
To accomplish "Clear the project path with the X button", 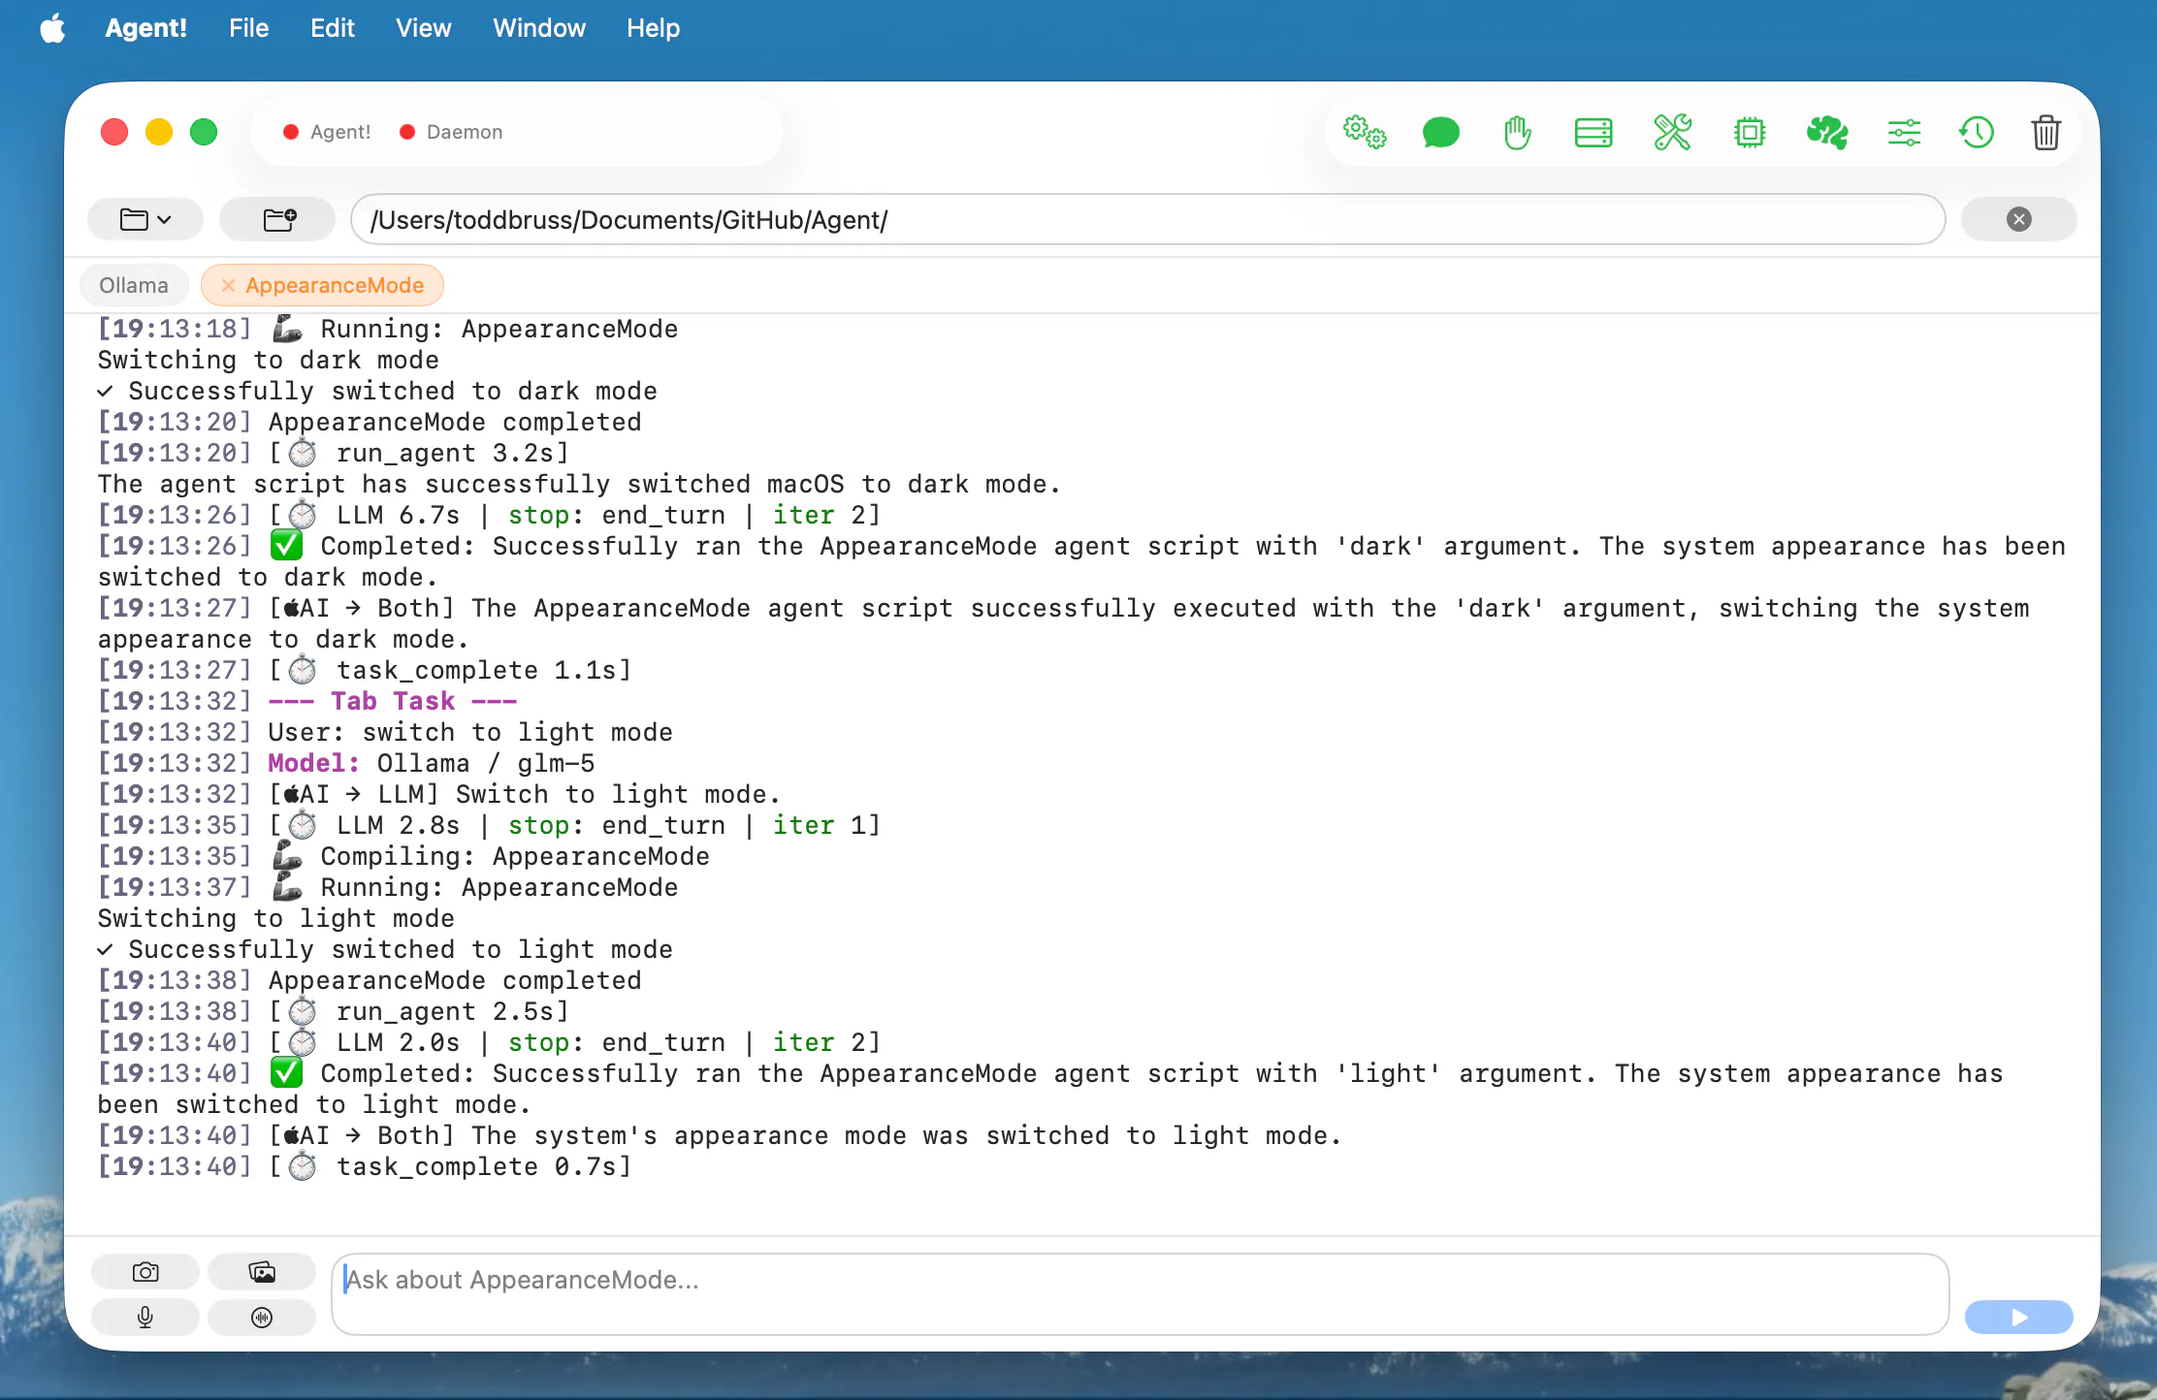I will pyautogui.click(x=2019, y=219).
